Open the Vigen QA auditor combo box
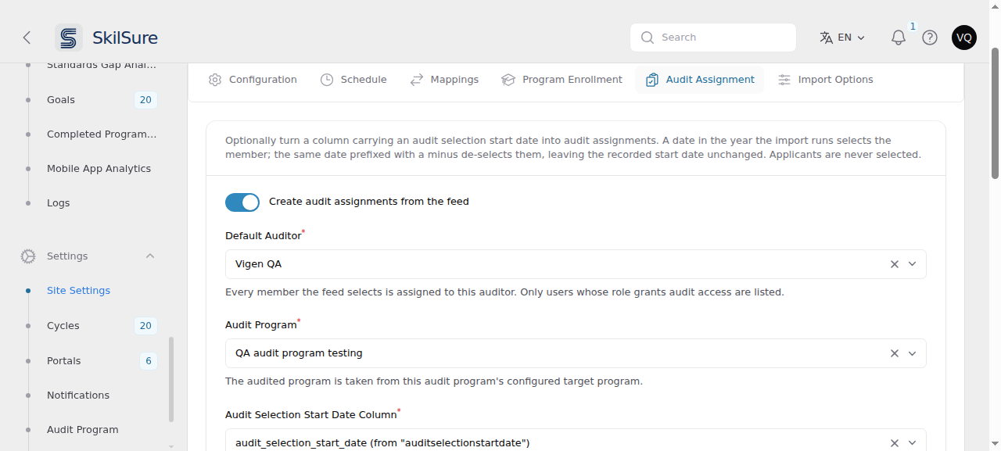The image size is (1001, 451). 576,264
